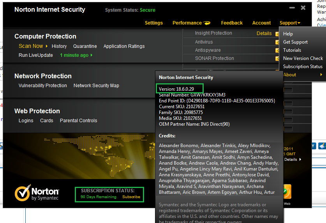Image resolution: width=326 pixels, height=223 pixels.
Task: Click the Credits: heading
Action: [x=167, y=136]
